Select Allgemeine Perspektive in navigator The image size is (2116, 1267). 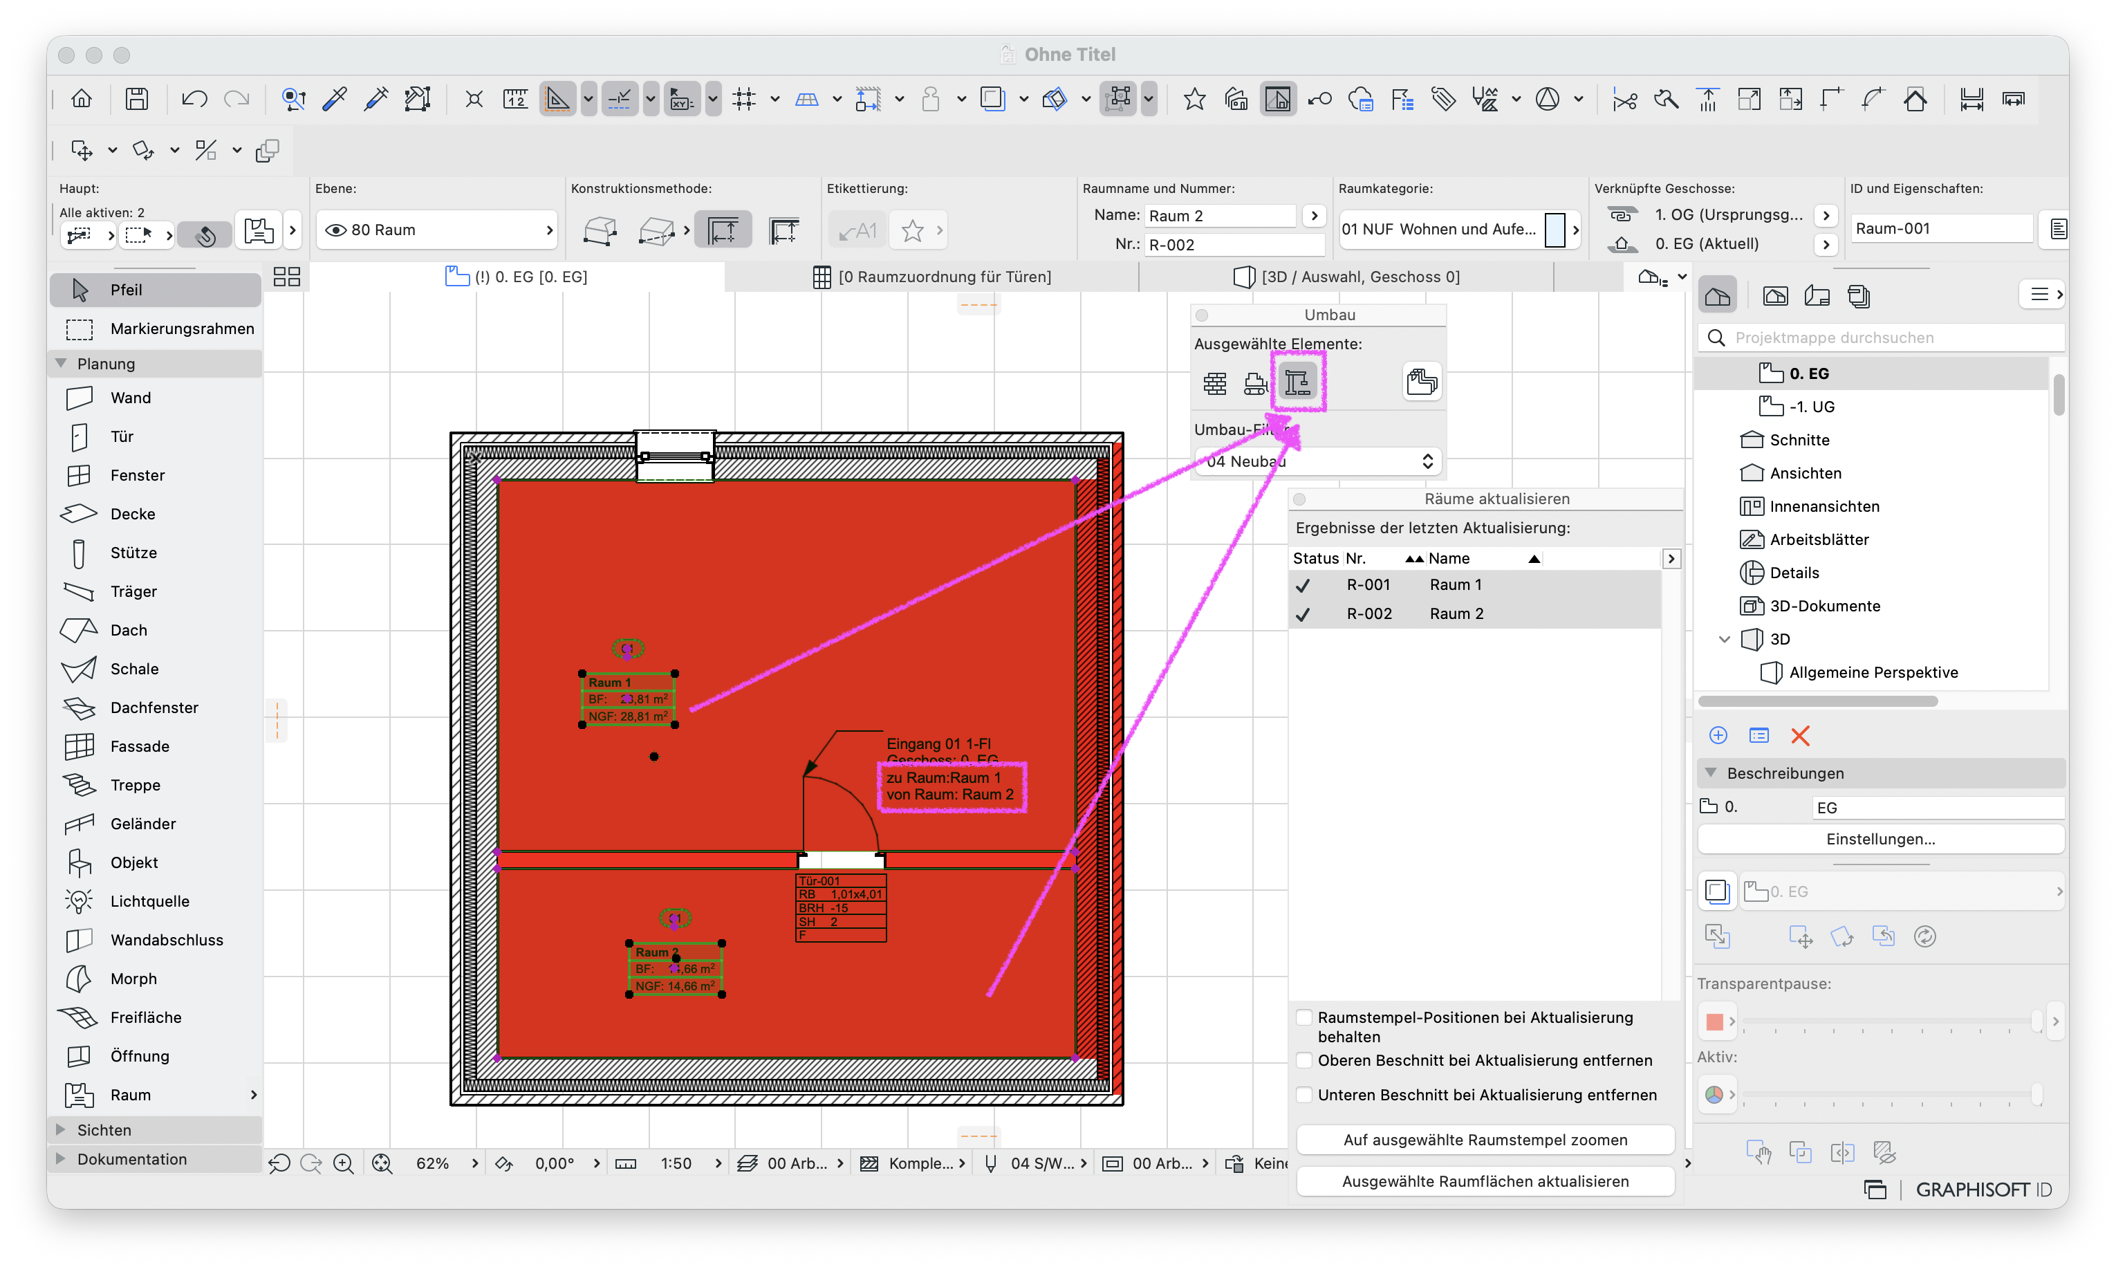tap(1873, 672)
